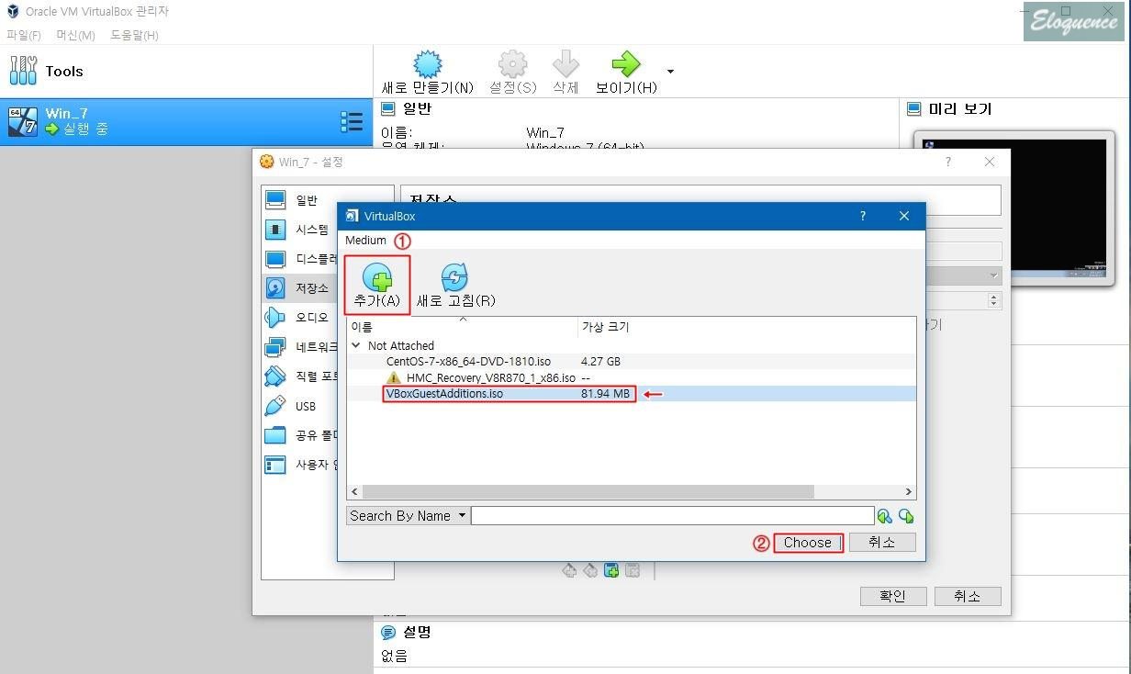This screenshot has width=1131, height=674.
Task: Open the Medium menu
Action: (x=365, y=241)
